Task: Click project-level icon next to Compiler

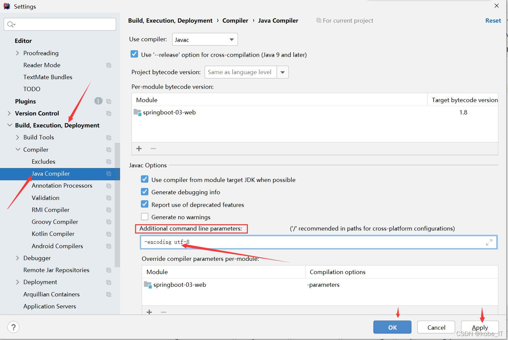Action: 109,150
